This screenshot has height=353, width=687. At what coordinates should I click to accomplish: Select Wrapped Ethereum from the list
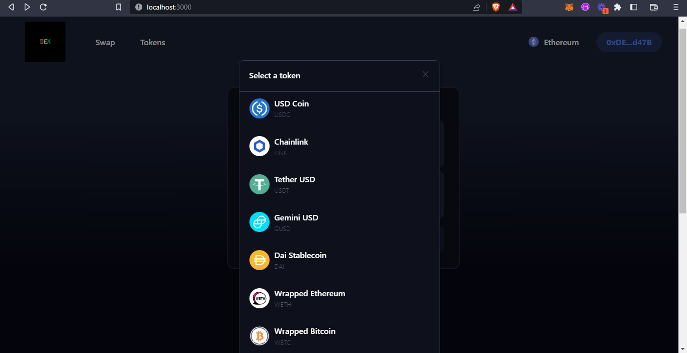pyautogui.click(x=309, y=298)
